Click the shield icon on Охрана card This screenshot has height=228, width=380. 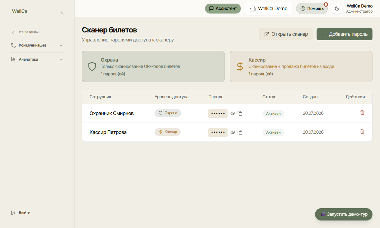[x=92, y=66]
